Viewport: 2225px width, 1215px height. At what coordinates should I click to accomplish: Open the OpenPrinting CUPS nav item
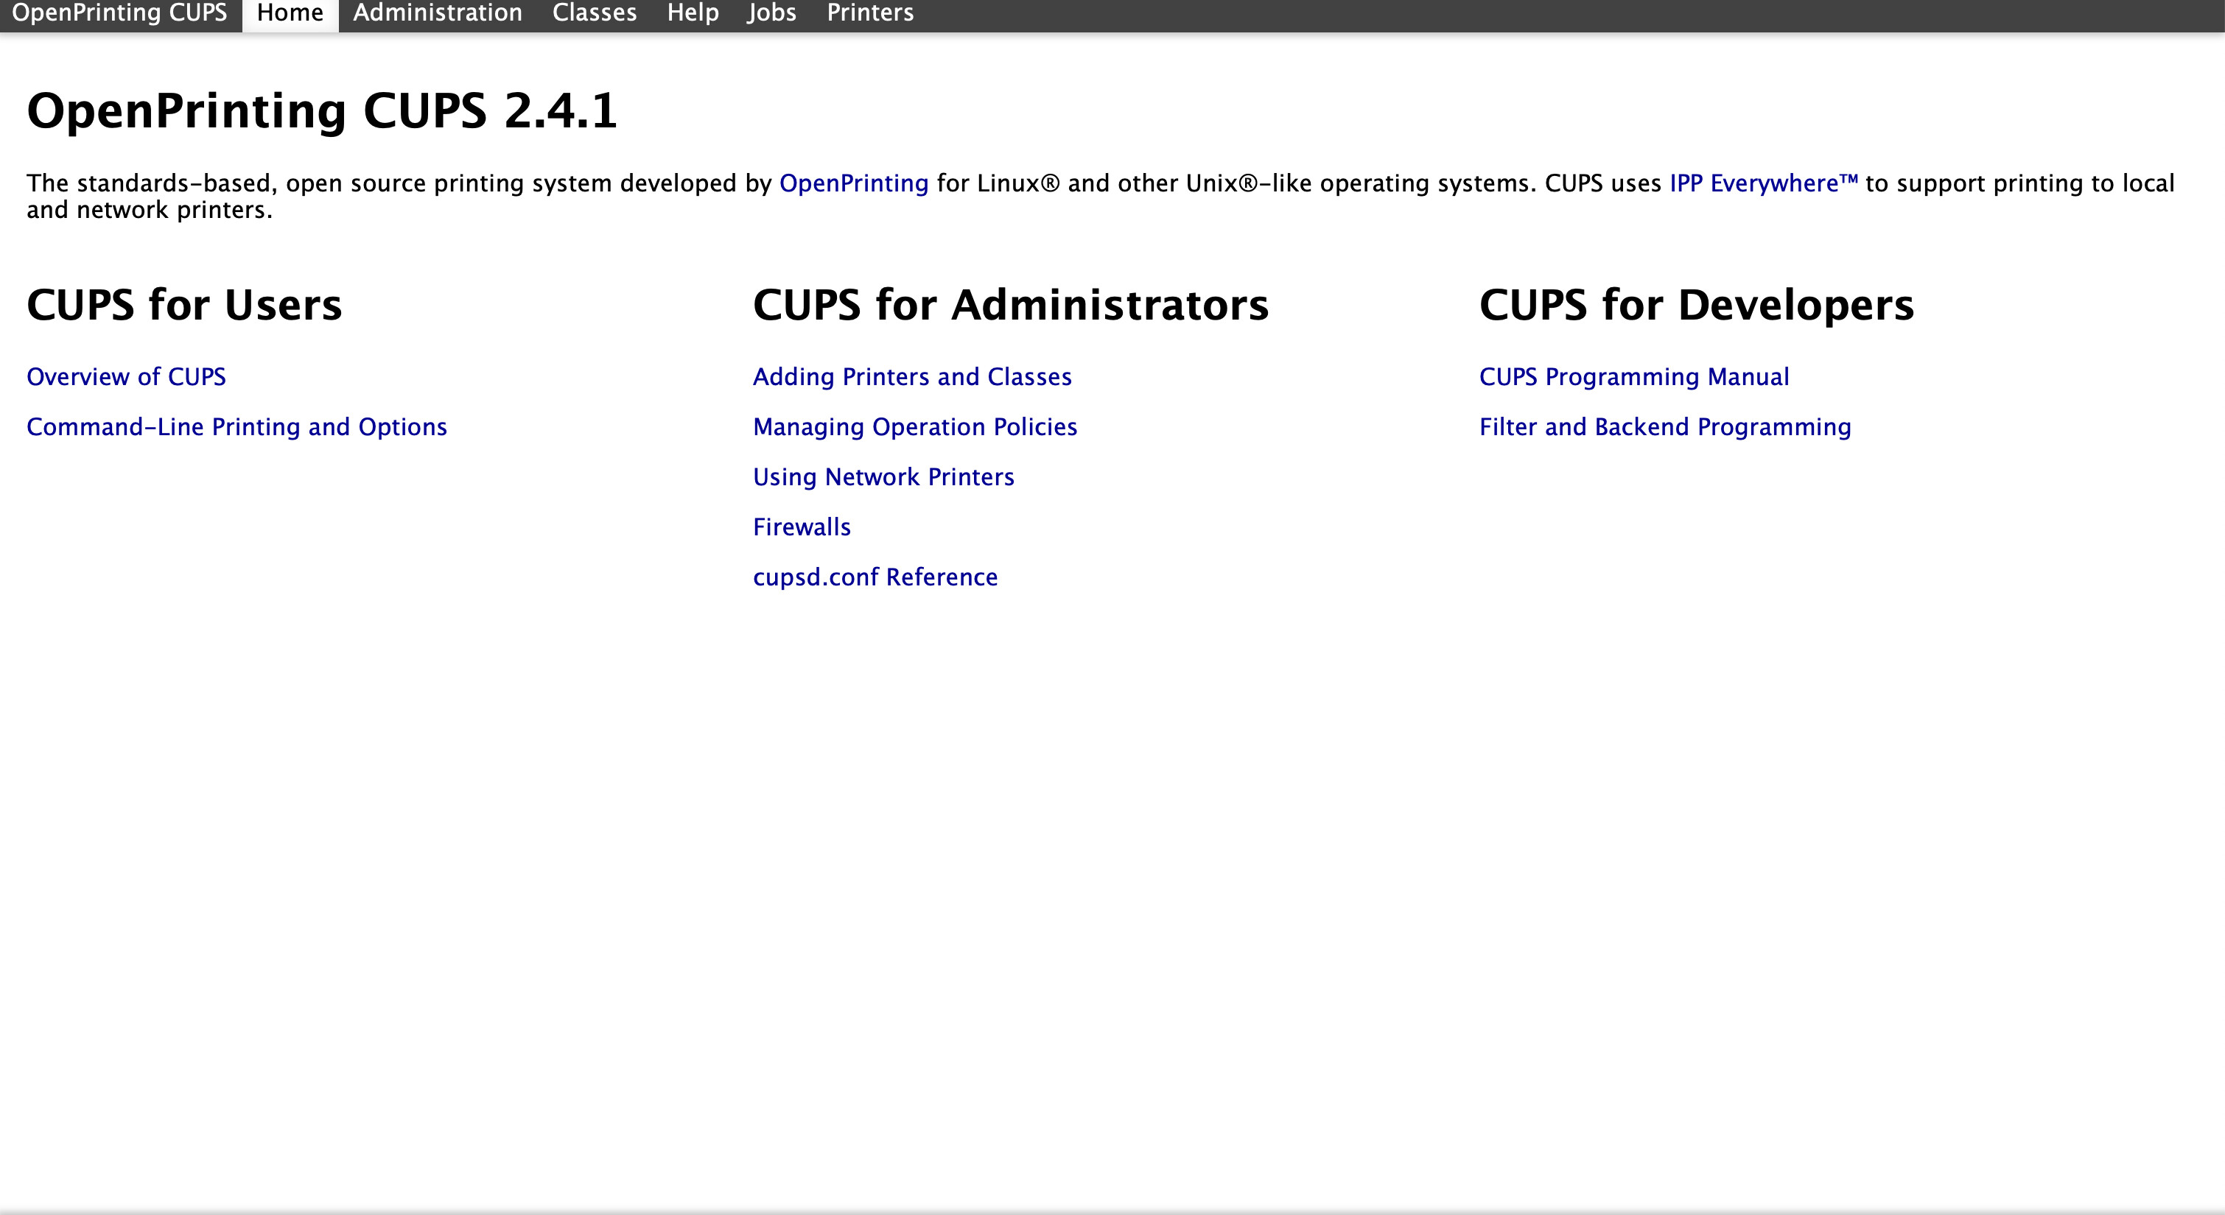click(x=119, y=13)
